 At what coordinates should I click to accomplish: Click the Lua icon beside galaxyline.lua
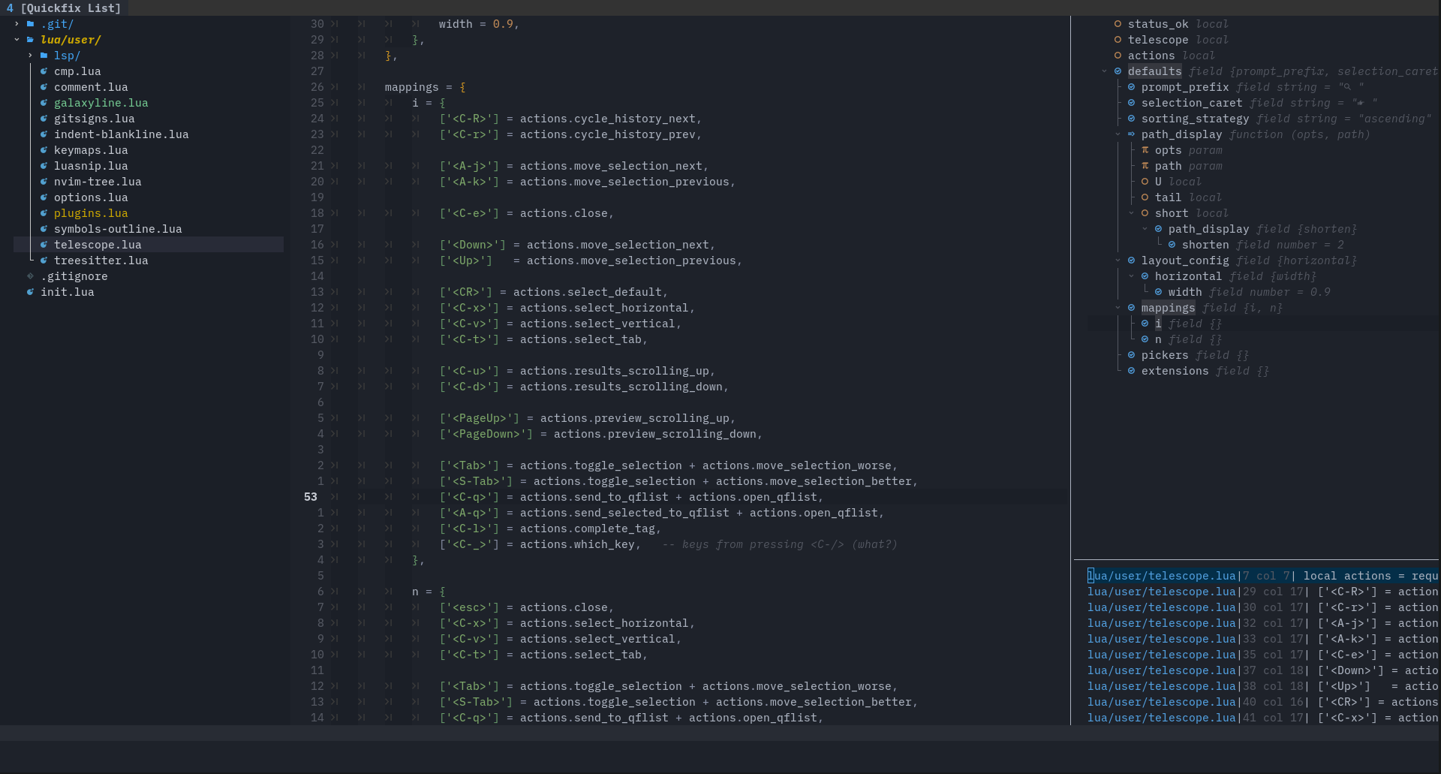point(44,103)
